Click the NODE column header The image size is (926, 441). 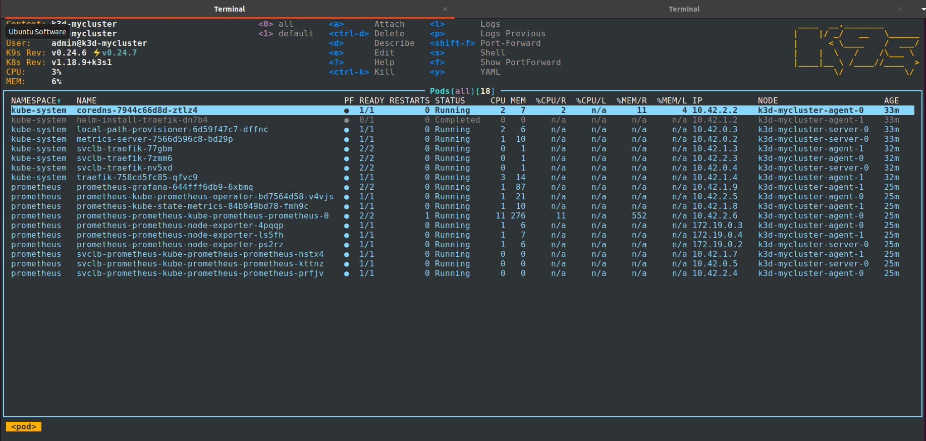(x=768, y=100)
